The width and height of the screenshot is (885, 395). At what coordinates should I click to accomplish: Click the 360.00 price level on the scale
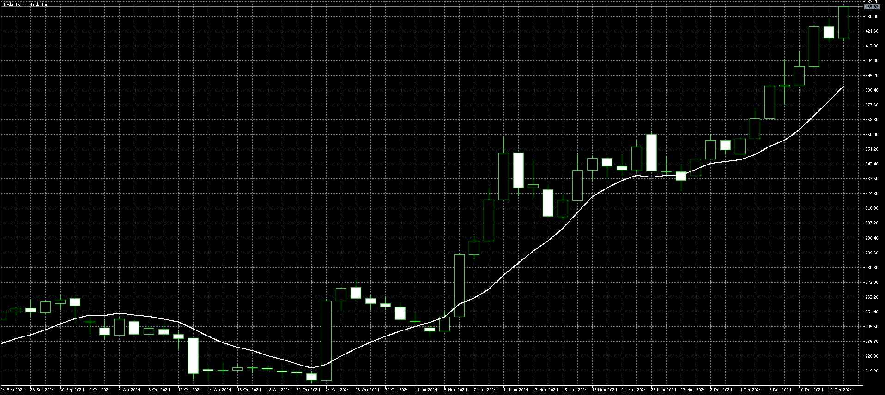click(x=872, y=135)
